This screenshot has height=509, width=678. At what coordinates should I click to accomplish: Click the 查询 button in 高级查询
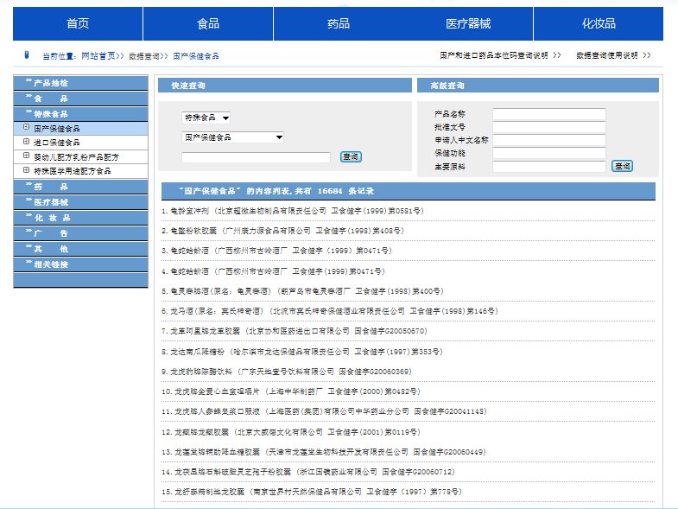622,166
